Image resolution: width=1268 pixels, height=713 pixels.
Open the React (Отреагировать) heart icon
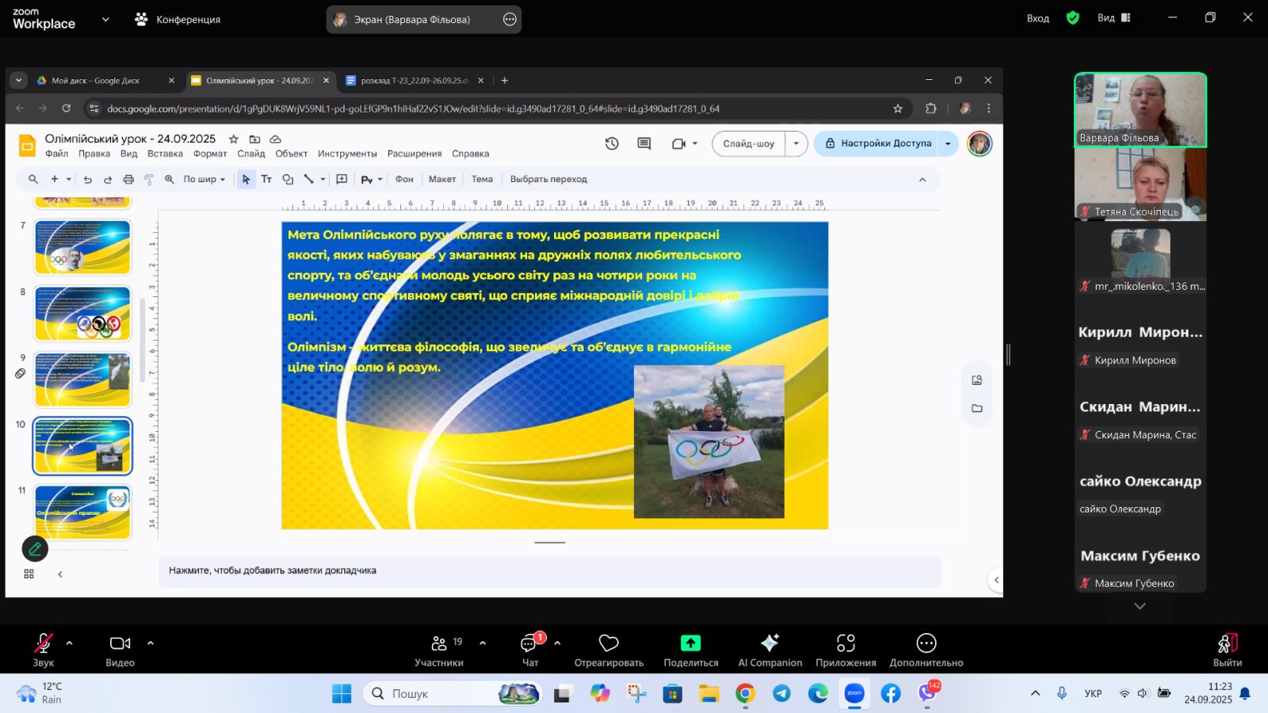click(609, 643)
